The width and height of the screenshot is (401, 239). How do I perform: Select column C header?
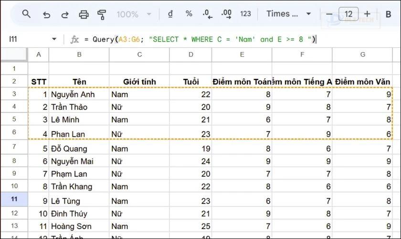coord(139,54)
